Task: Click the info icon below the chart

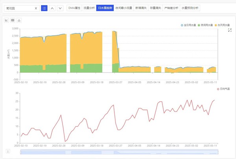Action: [7, 152]
